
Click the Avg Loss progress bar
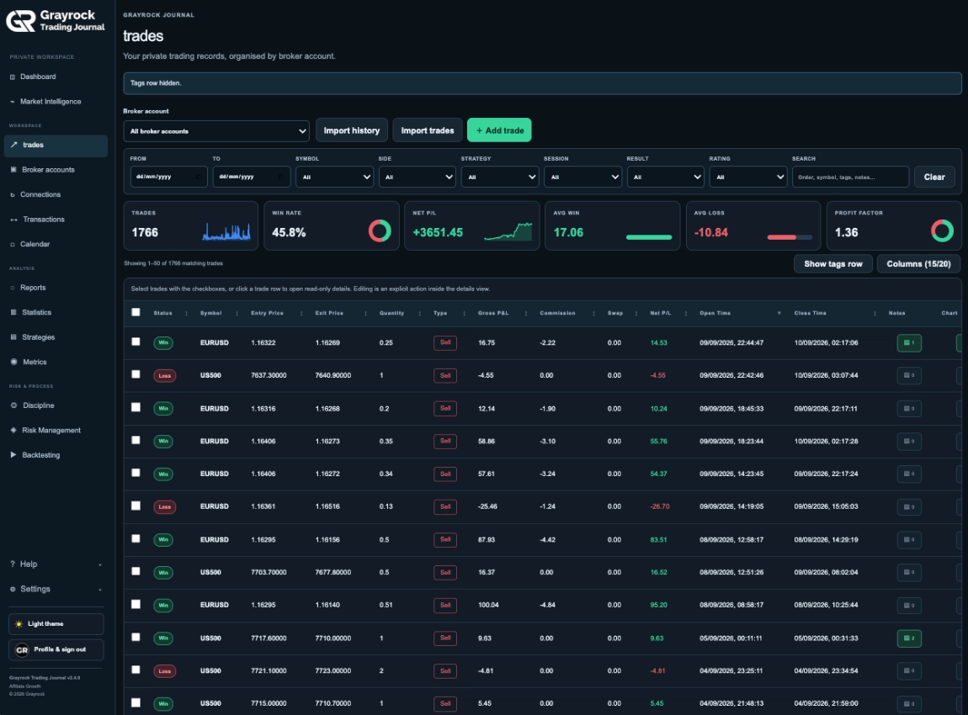pos(790,237)
